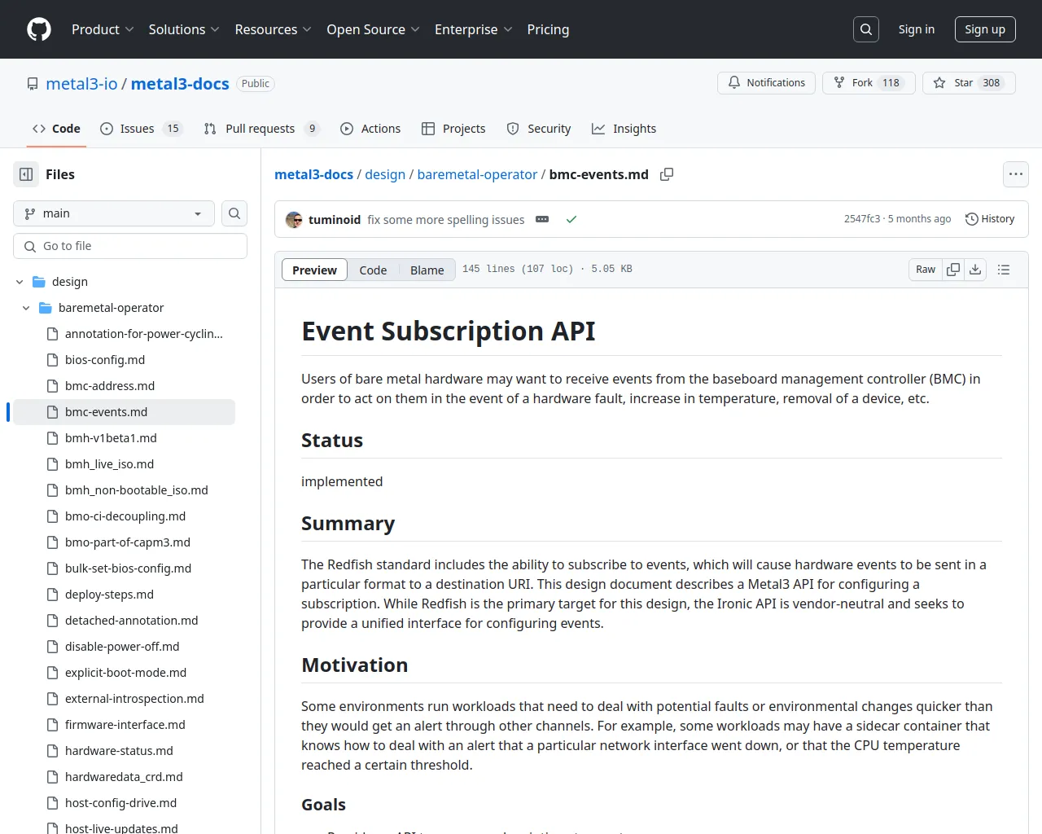1042x834 pixels.
Task: Open more file actions menu
Action: (1016, 174)
